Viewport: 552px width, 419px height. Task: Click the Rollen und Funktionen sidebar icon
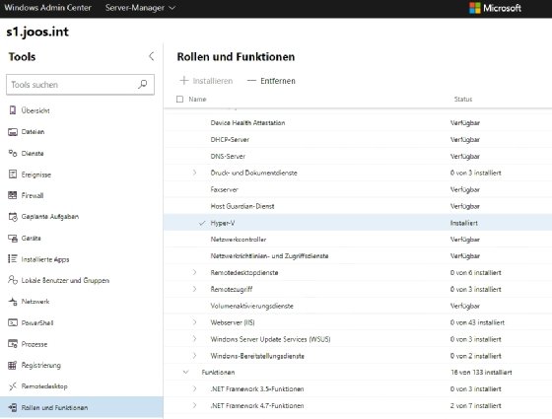(x=13, y=407)
